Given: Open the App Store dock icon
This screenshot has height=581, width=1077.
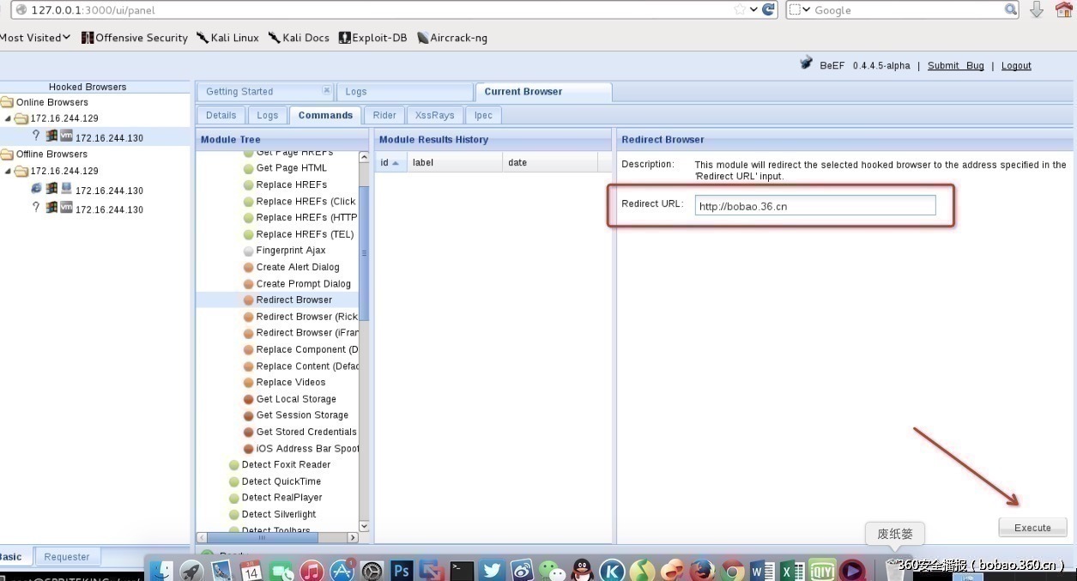Looking at the screenshot, I should point(342,571).
